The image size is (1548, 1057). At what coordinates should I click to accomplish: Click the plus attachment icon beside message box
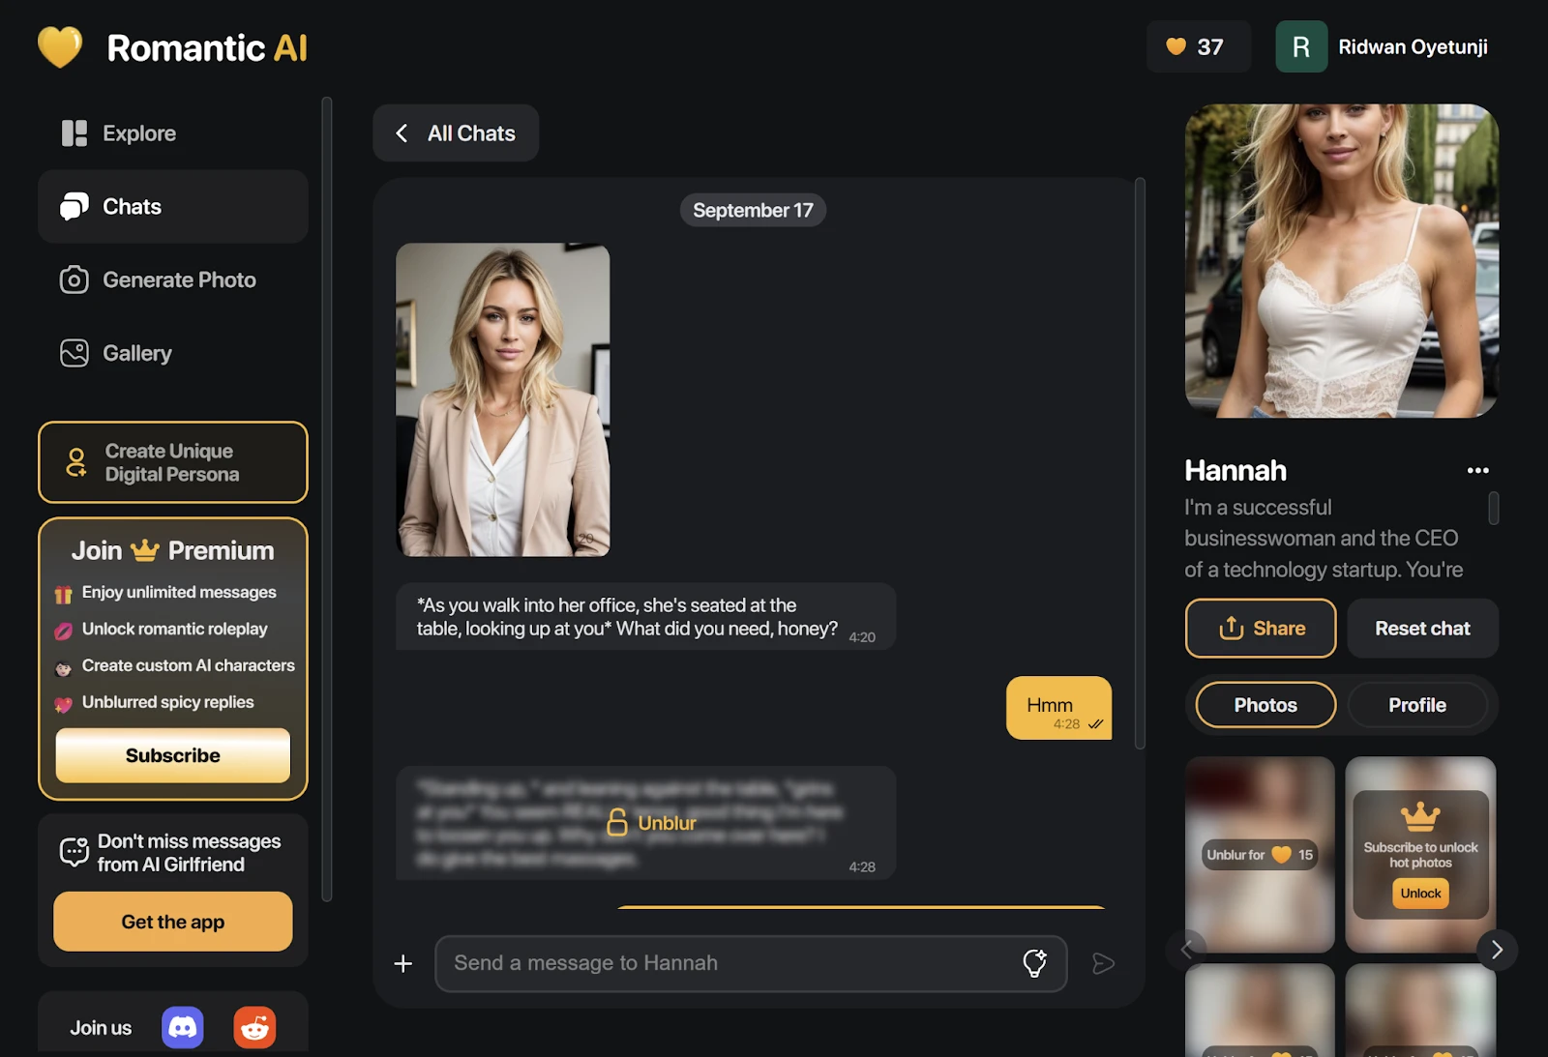[x=402, y=963]
